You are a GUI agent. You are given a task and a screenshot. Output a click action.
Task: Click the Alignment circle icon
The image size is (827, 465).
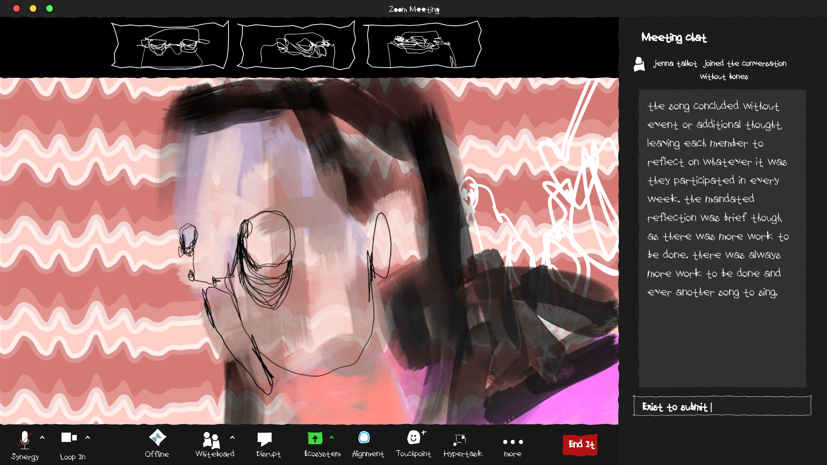364,438
